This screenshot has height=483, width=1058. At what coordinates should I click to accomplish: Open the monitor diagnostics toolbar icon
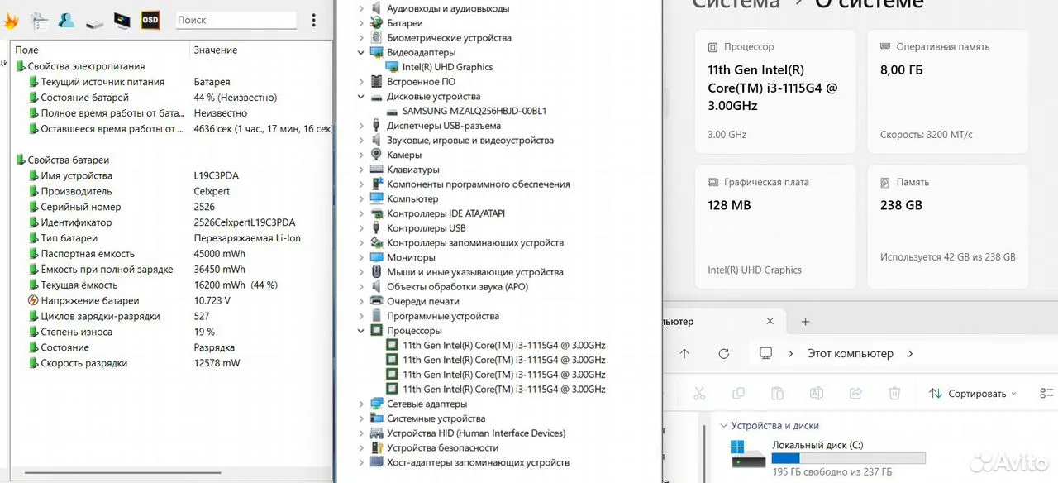[122, 20]
